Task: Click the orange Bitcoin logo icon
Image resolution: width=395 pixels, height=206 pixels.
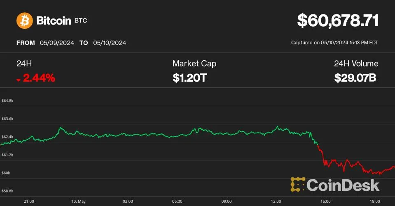Action: click(24, 21)
